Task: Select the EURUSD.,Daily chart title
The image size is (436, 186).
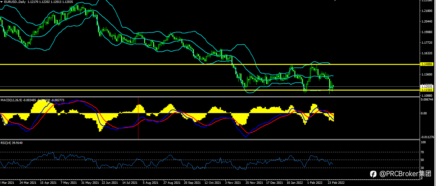Action: click(15, 2)
